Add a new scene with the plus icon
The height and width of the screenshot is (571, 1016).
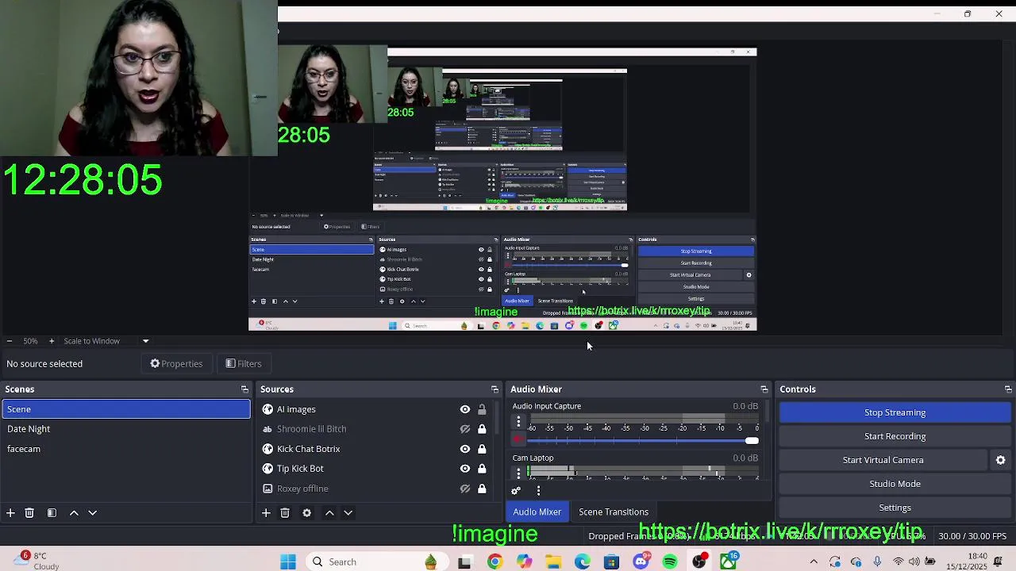coord(10,513)
